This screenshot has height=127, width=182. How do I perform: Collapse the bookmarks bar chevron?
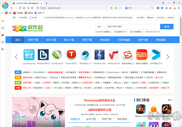coord(2,13)
